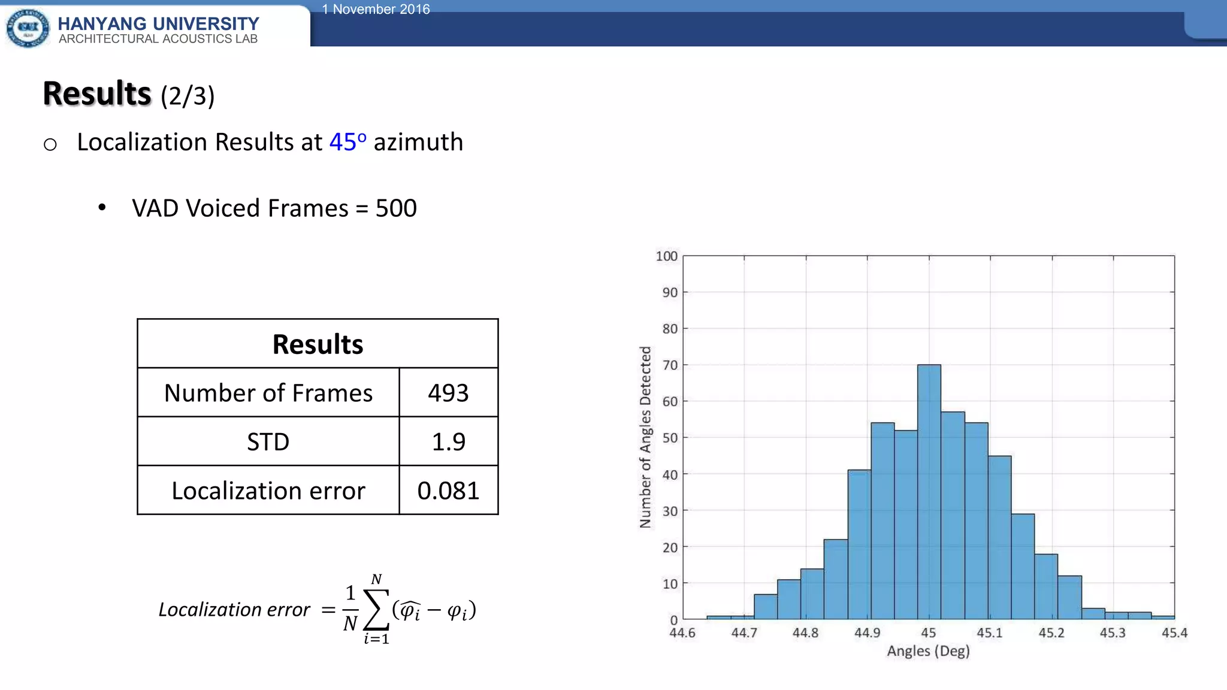
Task: Click the HANYANG UNIVERSITY header text
Action: coord(158,23)
